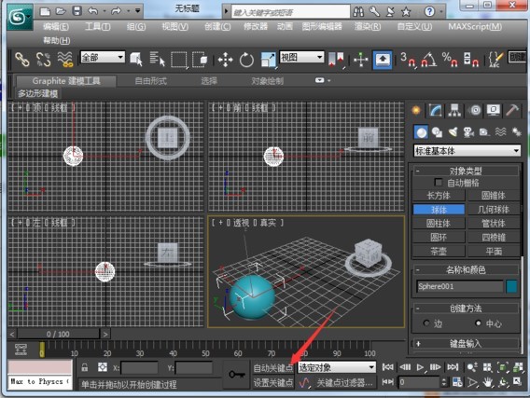Click the Sphere001 object color swatch
530x398 pixels.
511,286
